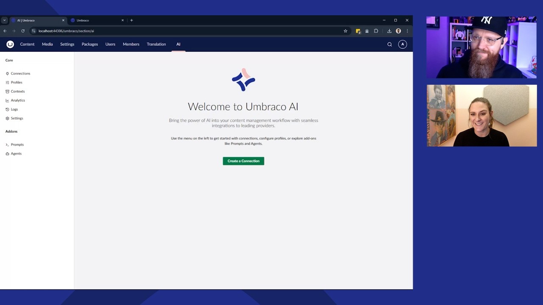
Task: Click the Profiles sliders icon in sidebar
Action: coord(7,83)
